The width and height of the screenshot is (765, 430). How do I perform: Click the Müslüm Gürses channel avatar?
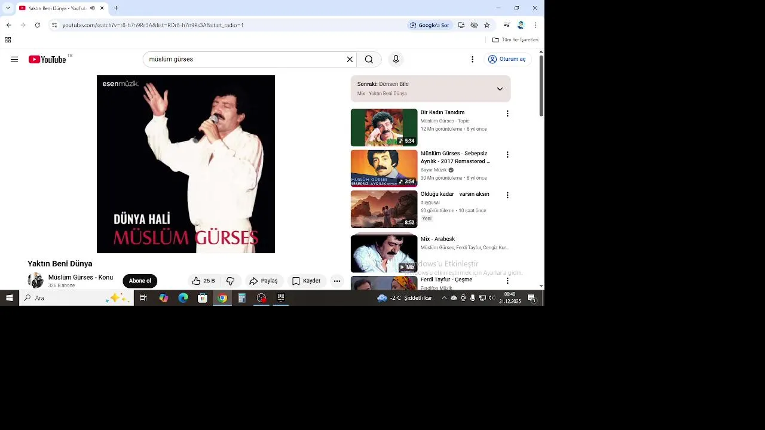pyautogui.click(x=36, y=281)
